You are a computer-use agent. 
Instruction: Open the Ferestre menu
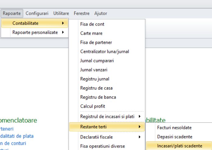point(82,13)
